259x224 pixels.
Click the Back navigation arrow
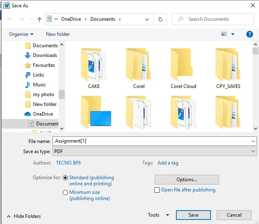(x=9, y=19)
